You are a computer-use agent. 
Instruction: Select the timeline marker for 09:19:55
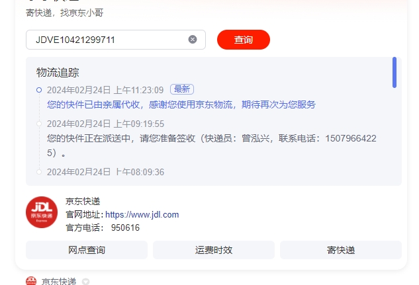pyautogui.click(x=39, y=124)
